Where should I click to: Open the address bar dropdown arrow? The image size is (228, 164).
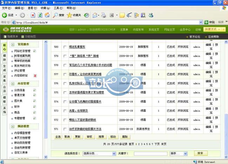[201, 22]
